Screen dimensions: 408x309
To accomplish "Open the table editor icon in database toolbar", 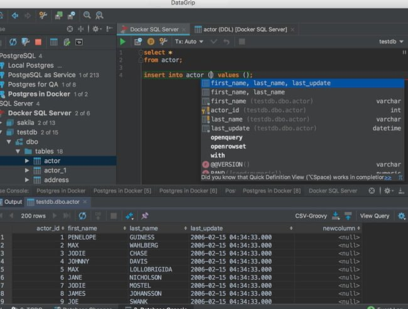I will pyautogui.click(x=54, y=42).
